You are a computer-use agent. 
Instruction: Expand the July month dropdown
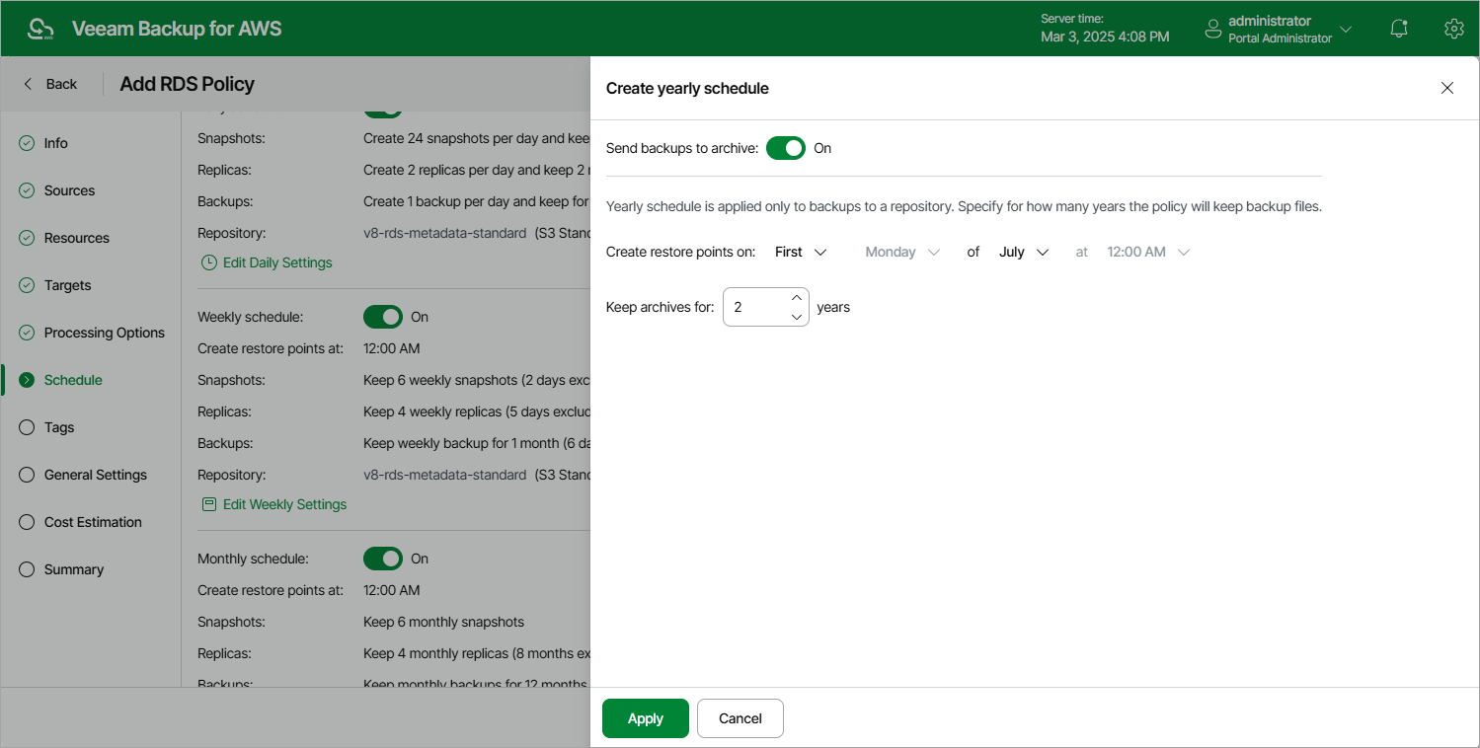pyautogui.click(x=1023, y=252)
